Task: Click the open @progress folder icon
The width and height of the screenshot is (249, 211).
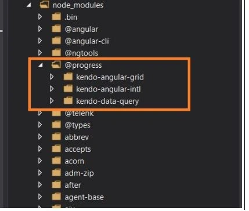Action: [56, 65]
